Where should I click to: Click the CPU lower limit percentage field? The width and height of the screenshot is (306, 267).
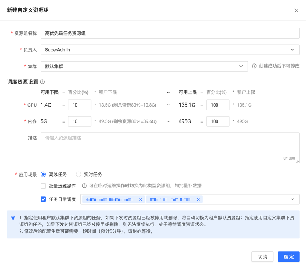80,105
